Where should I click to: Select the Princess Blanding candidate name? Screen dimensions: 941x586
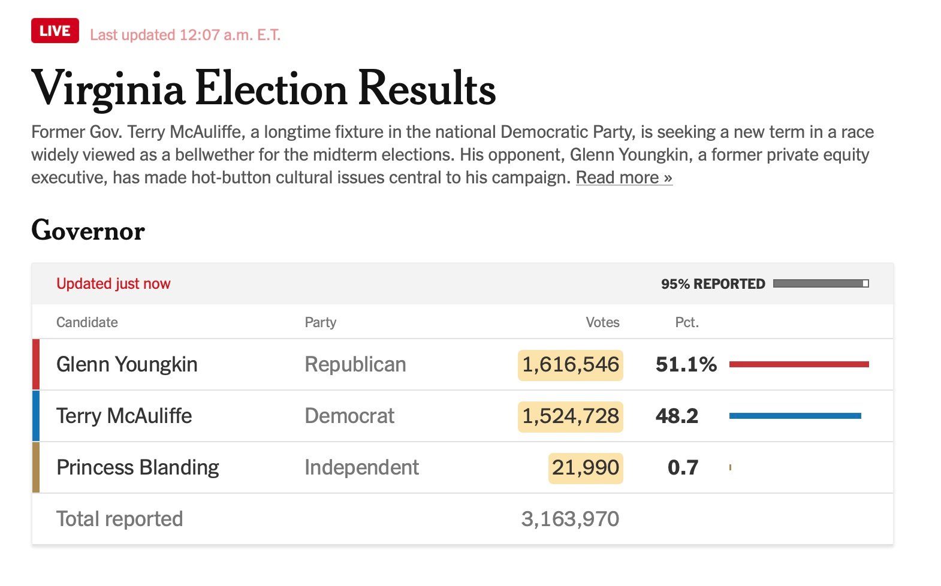[x=137, y=467]
